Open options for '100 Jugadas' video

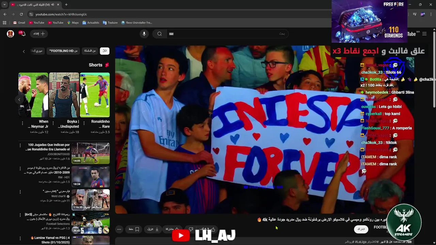pos(20,145)
